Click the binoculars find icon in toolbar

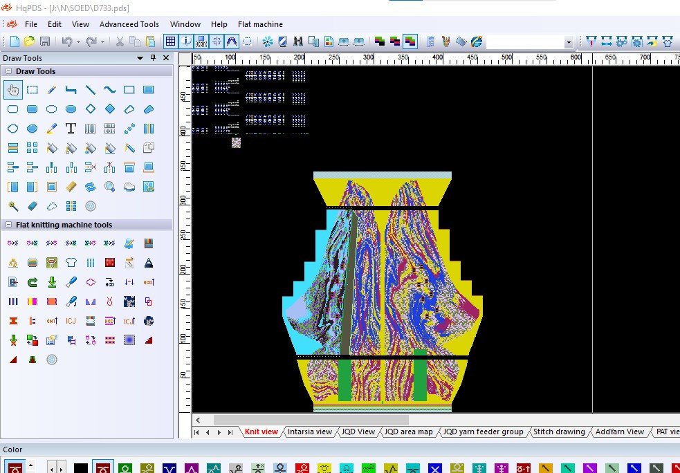(298, 41)
